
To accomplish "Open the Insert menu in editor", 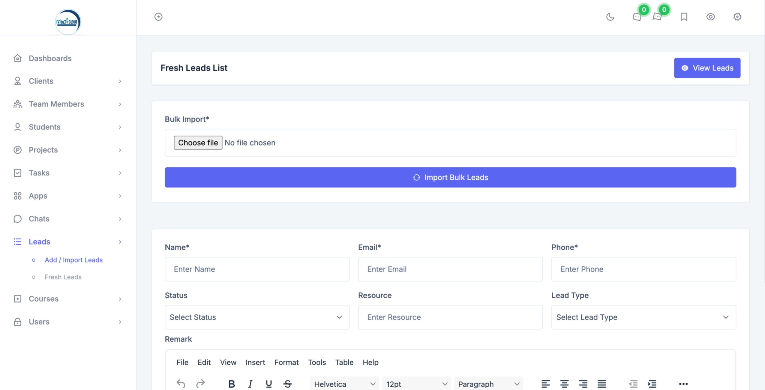I will pyautogui.click(x=255, y=362).
